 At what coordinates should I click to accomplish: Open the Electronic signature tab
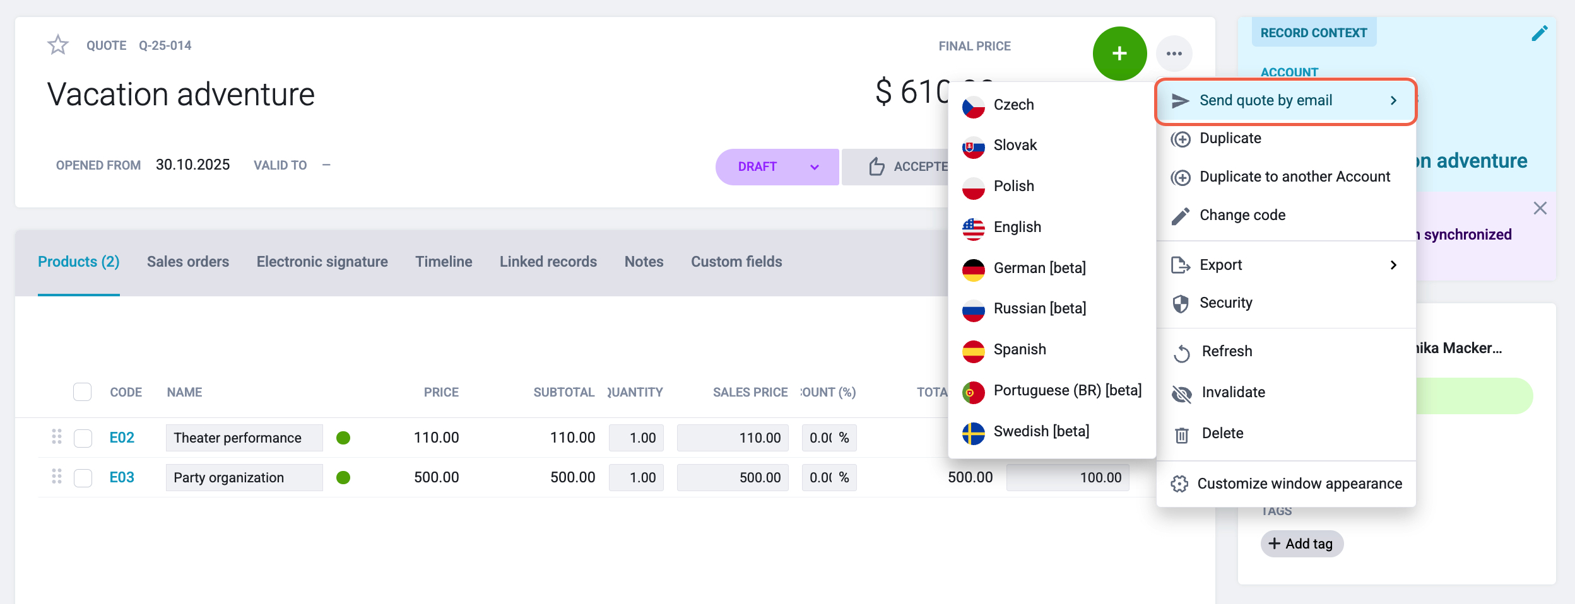click(322, 262)
